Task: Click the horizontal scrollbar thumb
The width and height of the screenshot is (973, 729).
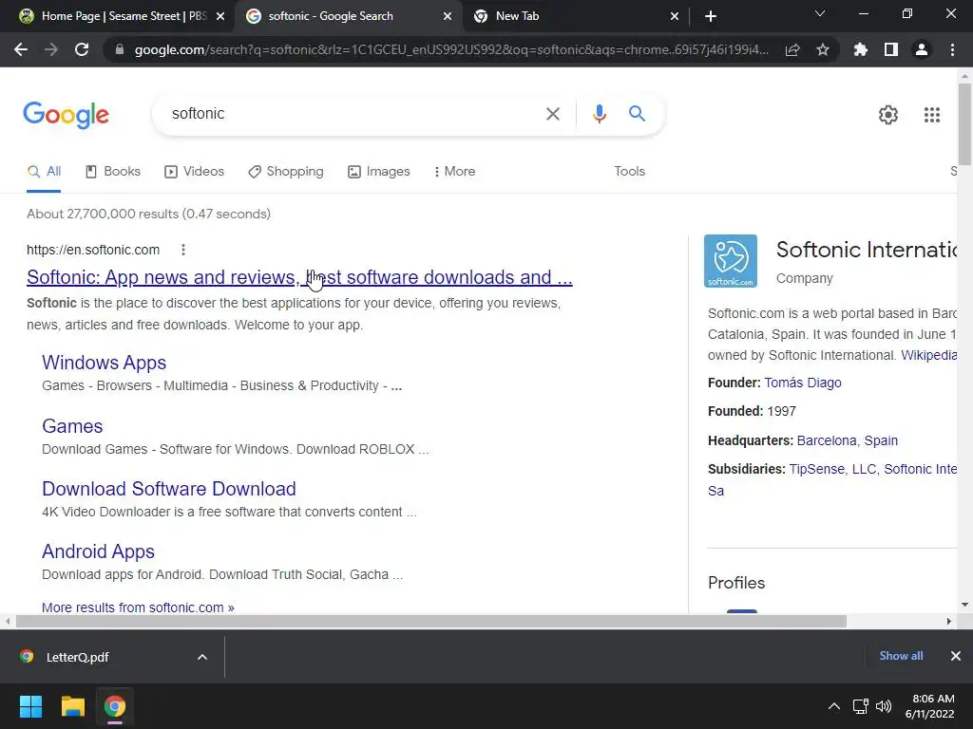Action: (431, 621)
